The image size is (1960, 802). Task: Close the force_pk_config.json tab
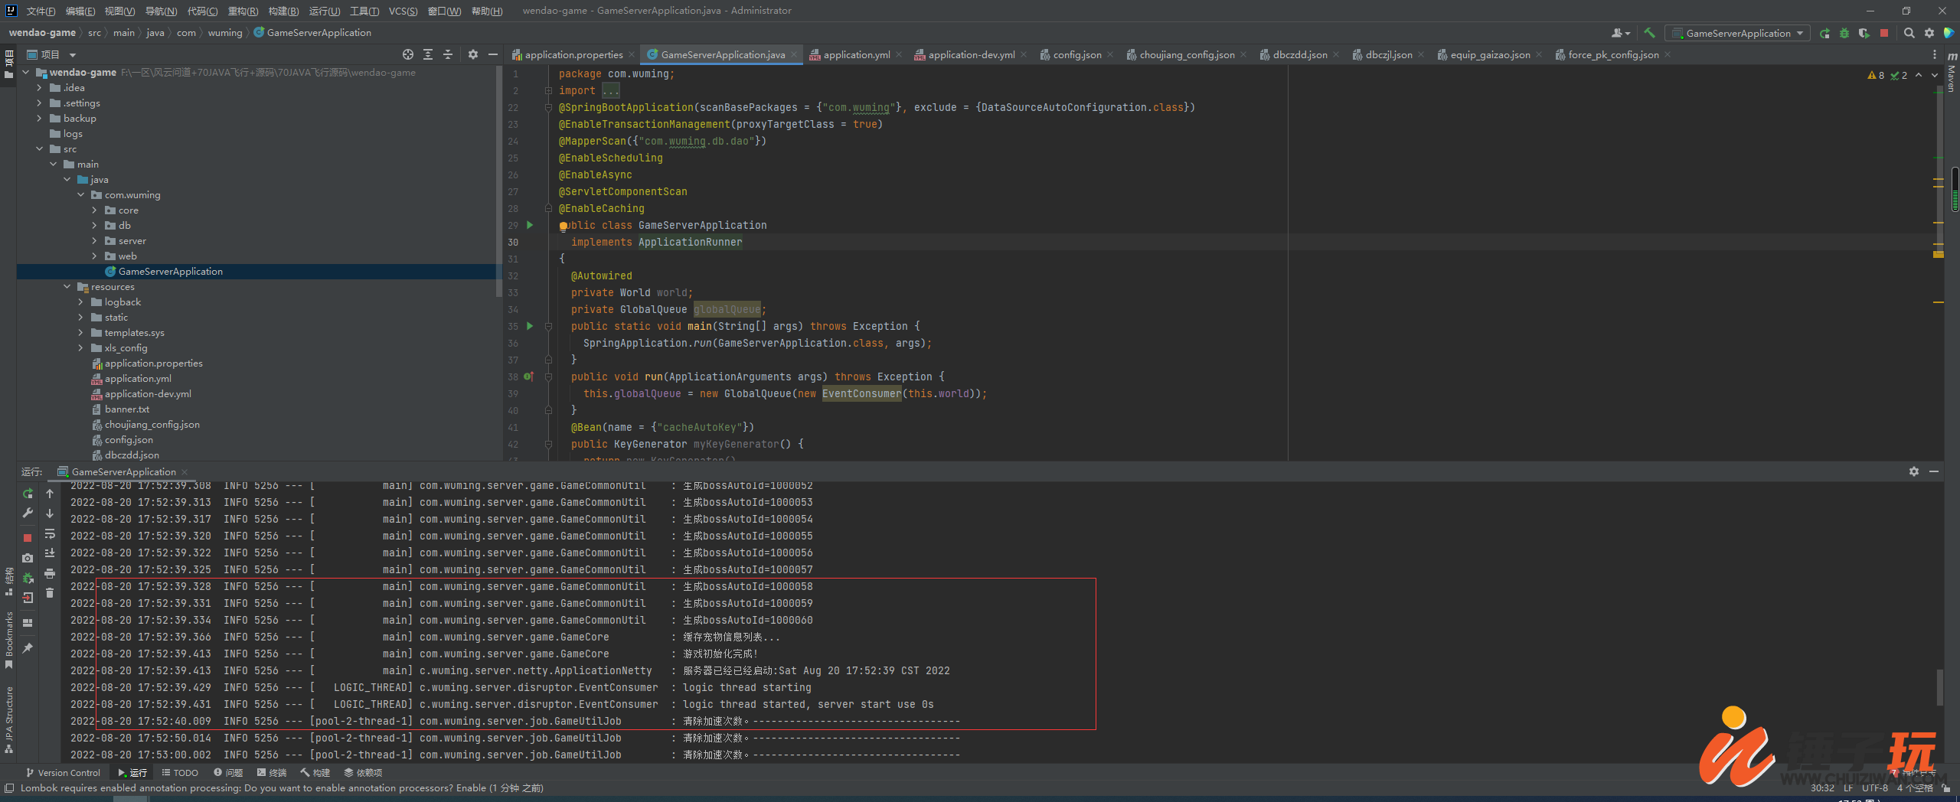click(1667, 54)
